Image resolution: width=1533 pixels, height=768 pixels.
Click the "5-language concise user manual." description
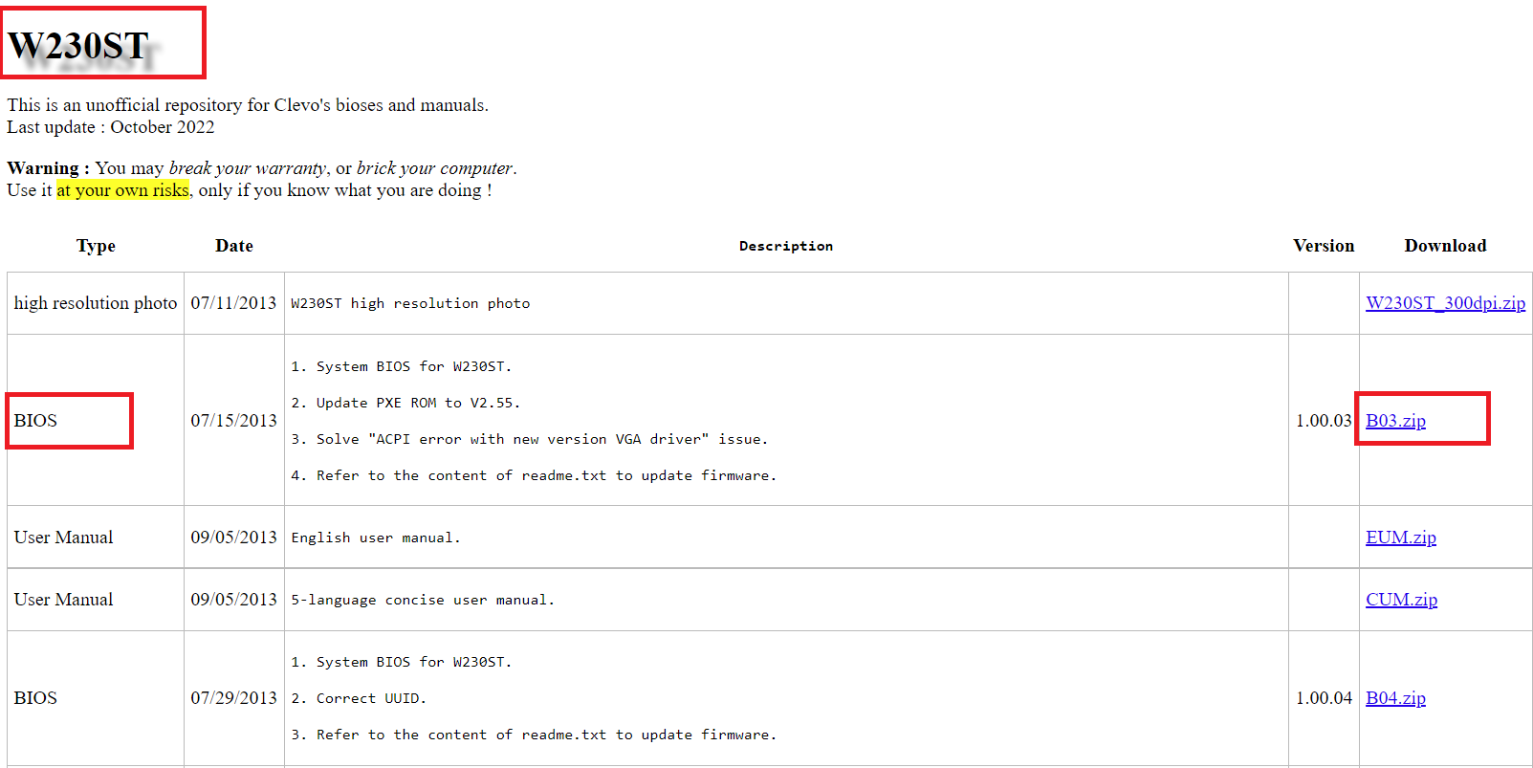pos(423,600)
